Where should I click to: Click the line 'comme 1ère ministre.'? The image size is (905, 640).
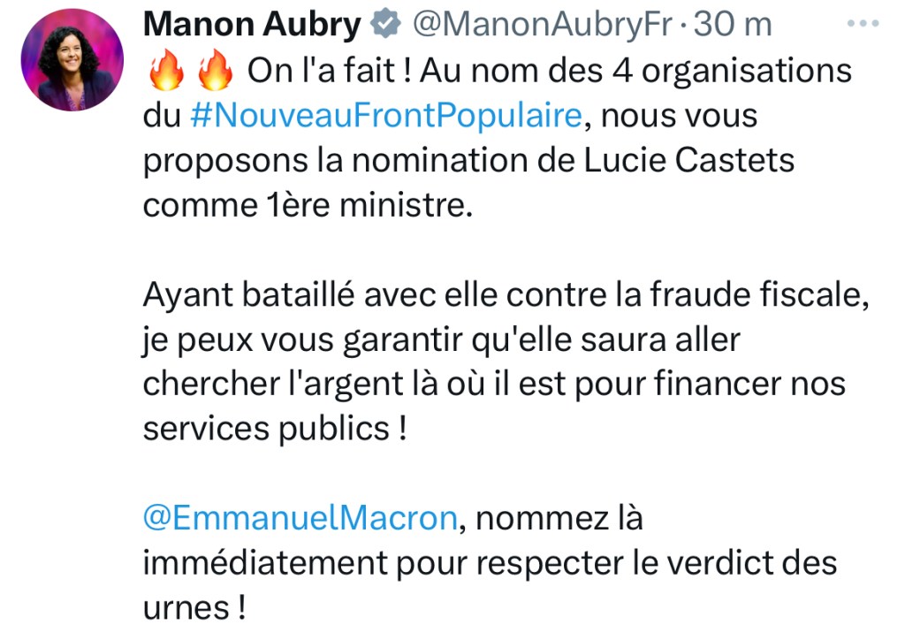click(x=303, y=205)
